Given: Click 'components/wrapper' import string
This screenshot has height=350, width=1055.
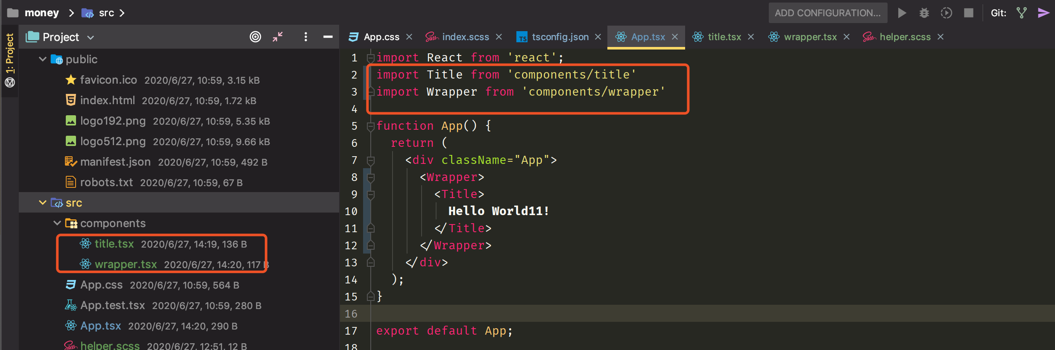Looking at the screenshot, I should 593,92.
